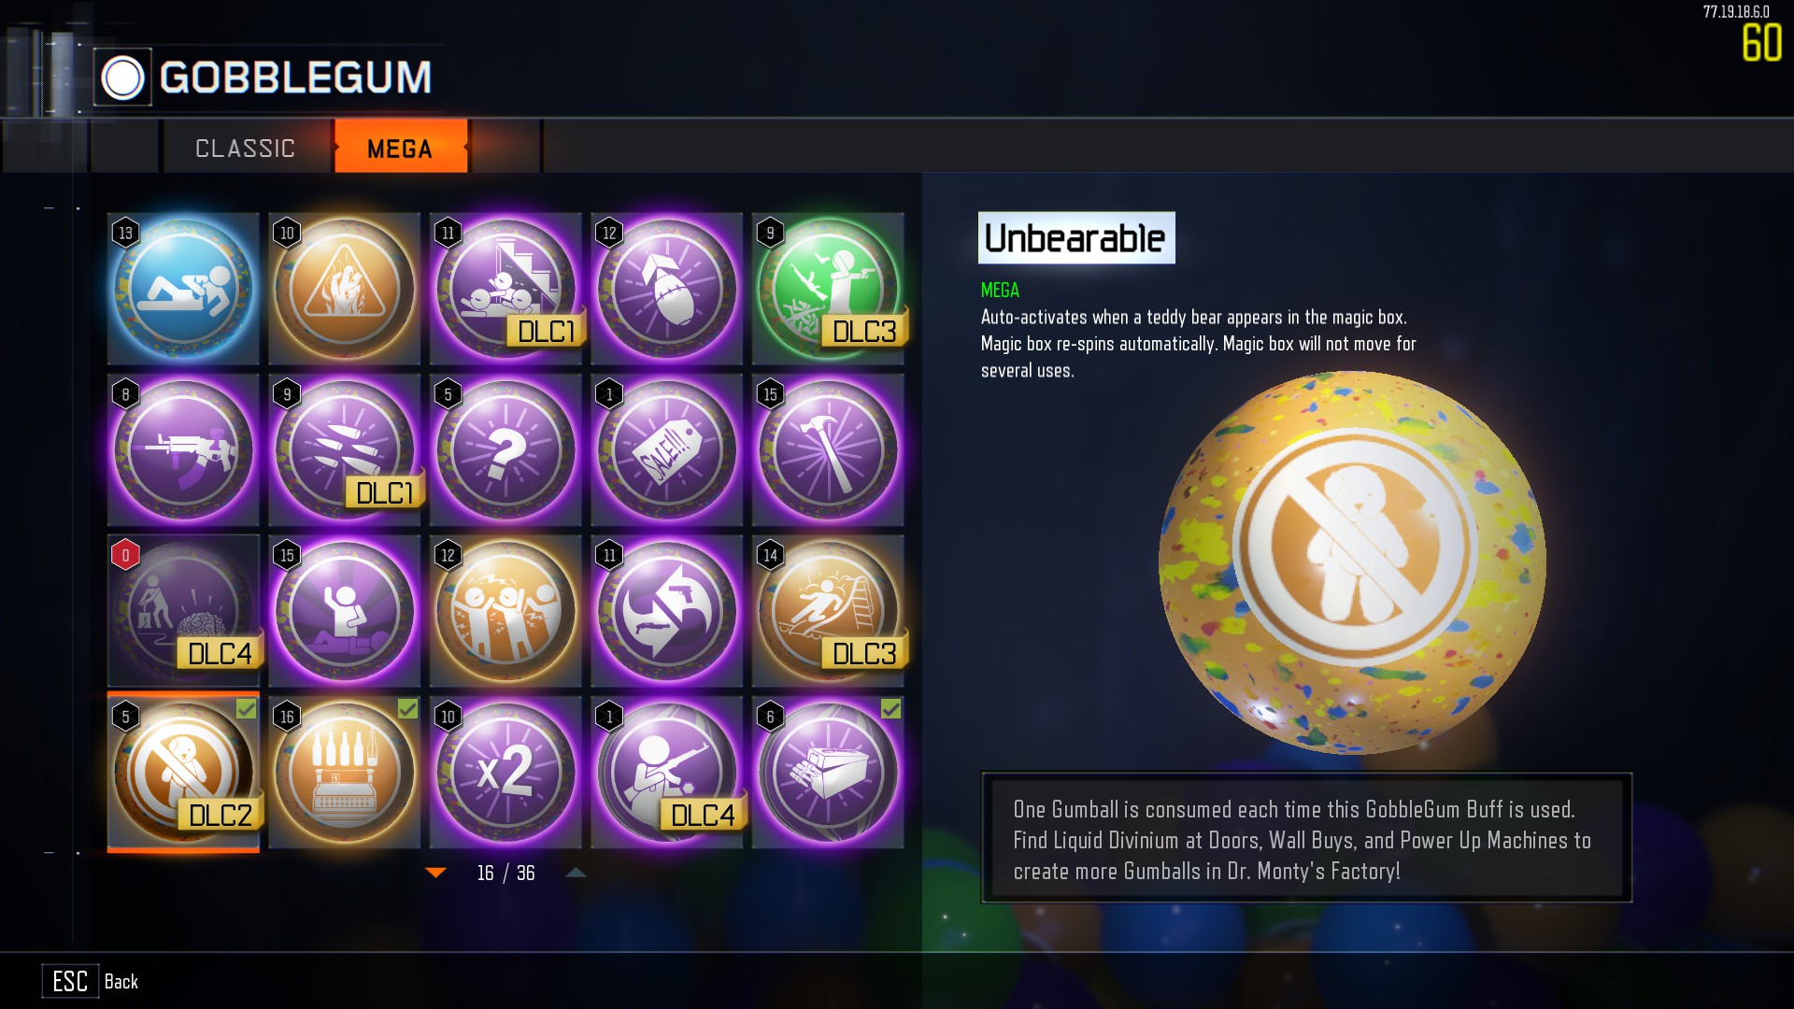
Task: Toggle the checkmark on the crate GobbleGum
Action: point(891,709)
